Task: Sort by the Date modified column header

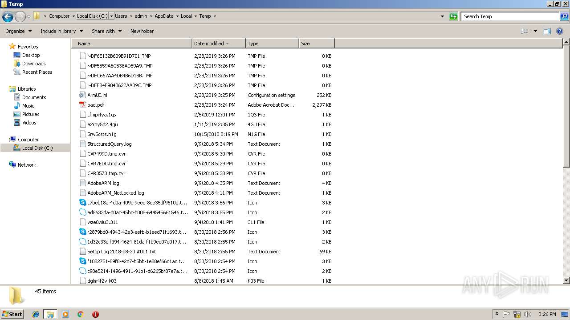Action: (219, 44)
